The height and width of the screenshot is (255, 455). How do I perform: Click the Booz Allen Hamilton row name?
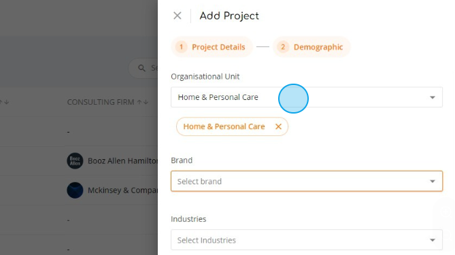(122, 160)
